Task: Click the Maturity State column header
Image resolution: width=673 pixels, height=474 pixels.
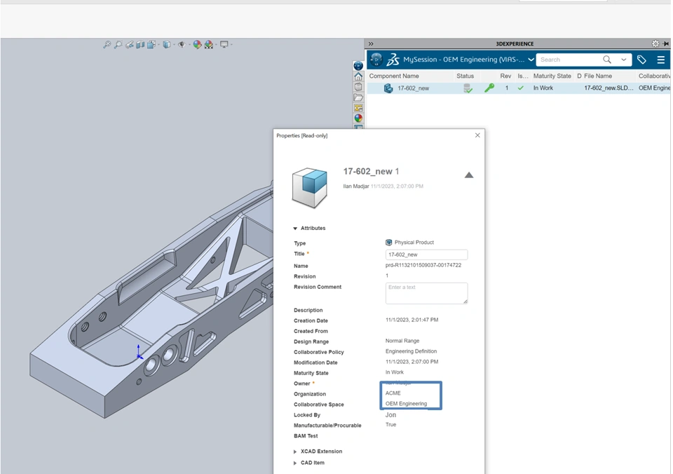Action: click(x=552, y=76)
